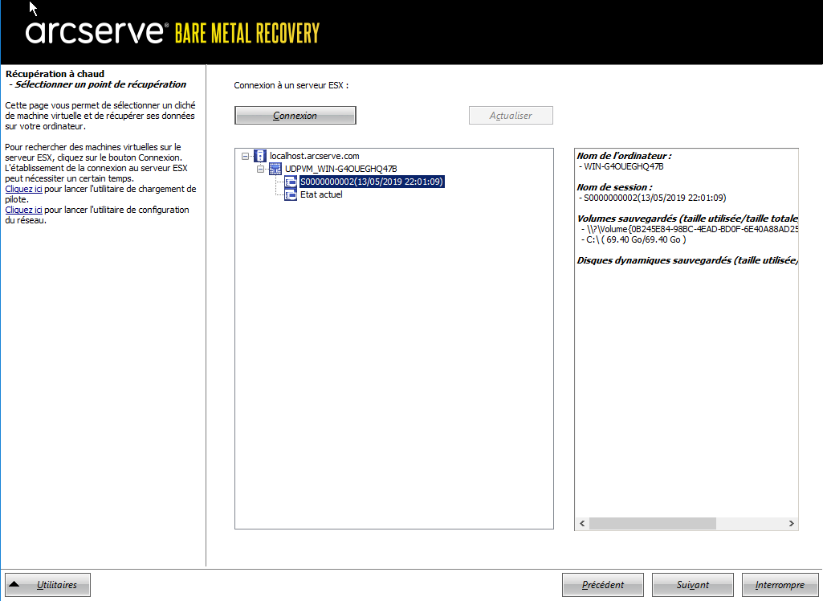
Task: Click the details panel scroll left arrow
Action: (x=582, y=523)
